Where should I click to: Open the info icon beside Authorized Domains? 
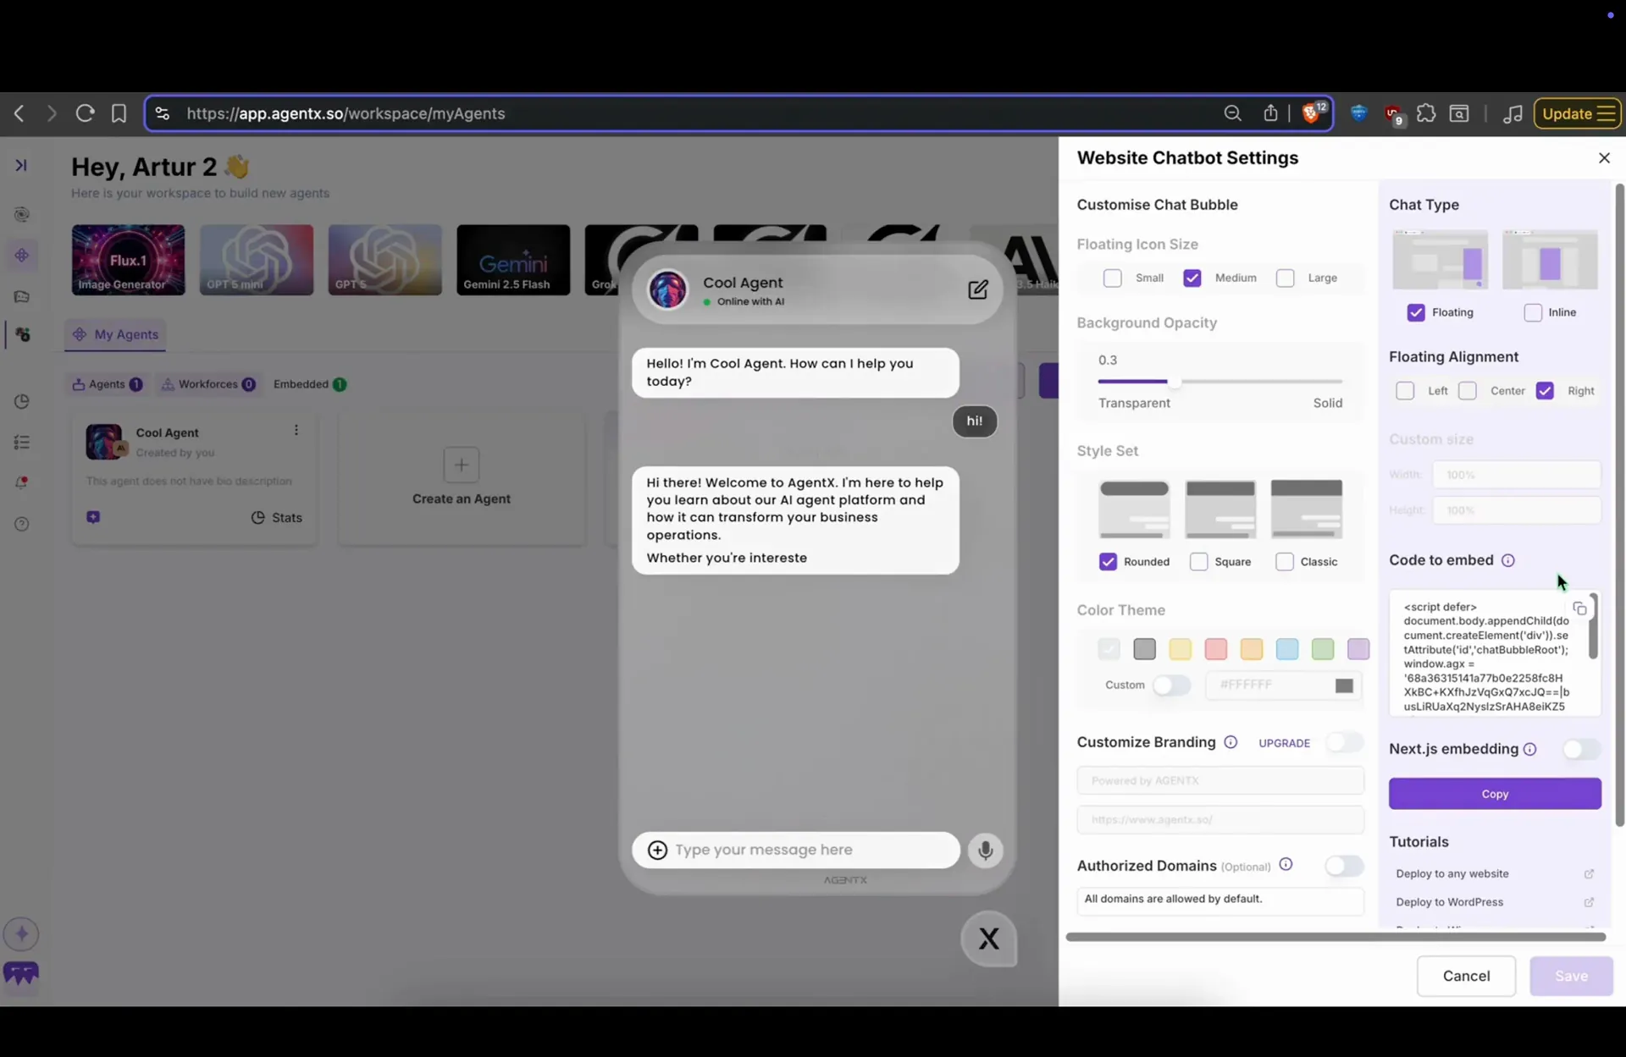pos(1286,864)
